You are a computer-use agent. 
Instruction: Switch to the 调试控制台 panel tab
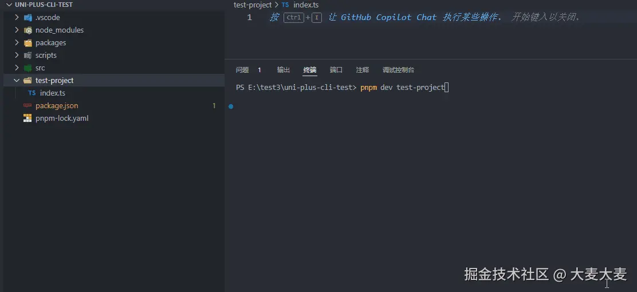(x=398, y=70)
